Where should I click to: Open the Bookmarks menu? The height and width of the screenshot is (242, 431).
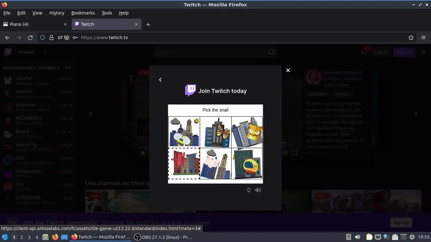point(83,13)
